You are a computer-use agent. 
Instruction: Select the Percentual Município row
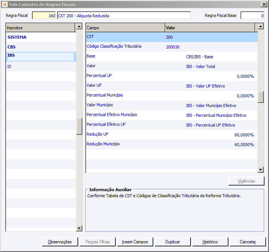coord(172,96)
